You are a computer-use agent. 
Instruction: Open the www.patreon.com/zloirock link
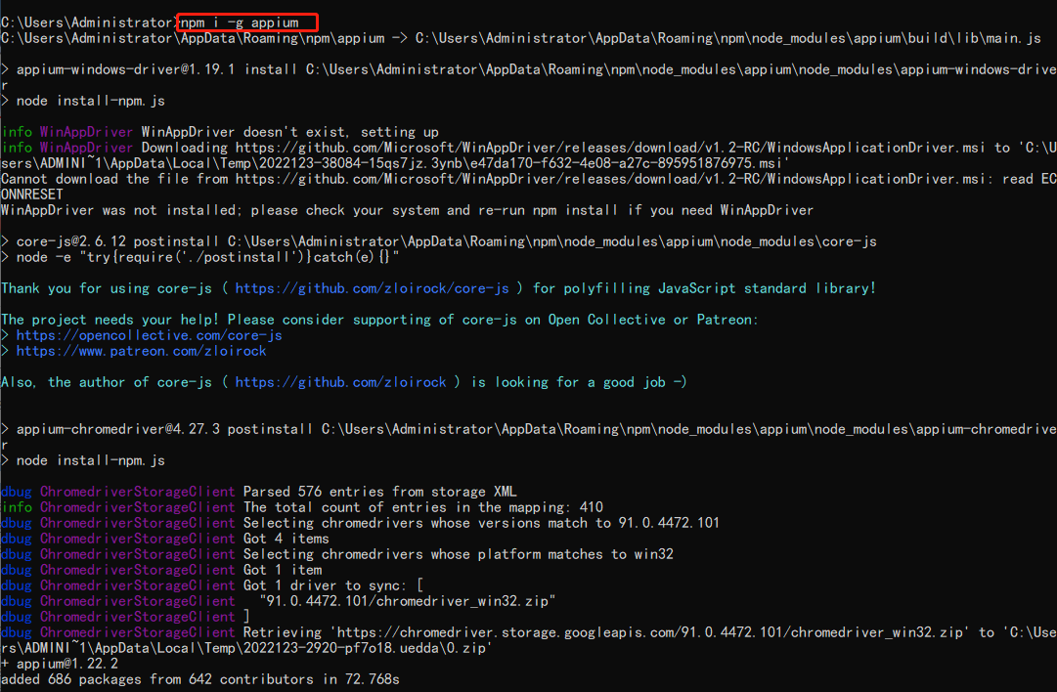[x=141, y=351]
